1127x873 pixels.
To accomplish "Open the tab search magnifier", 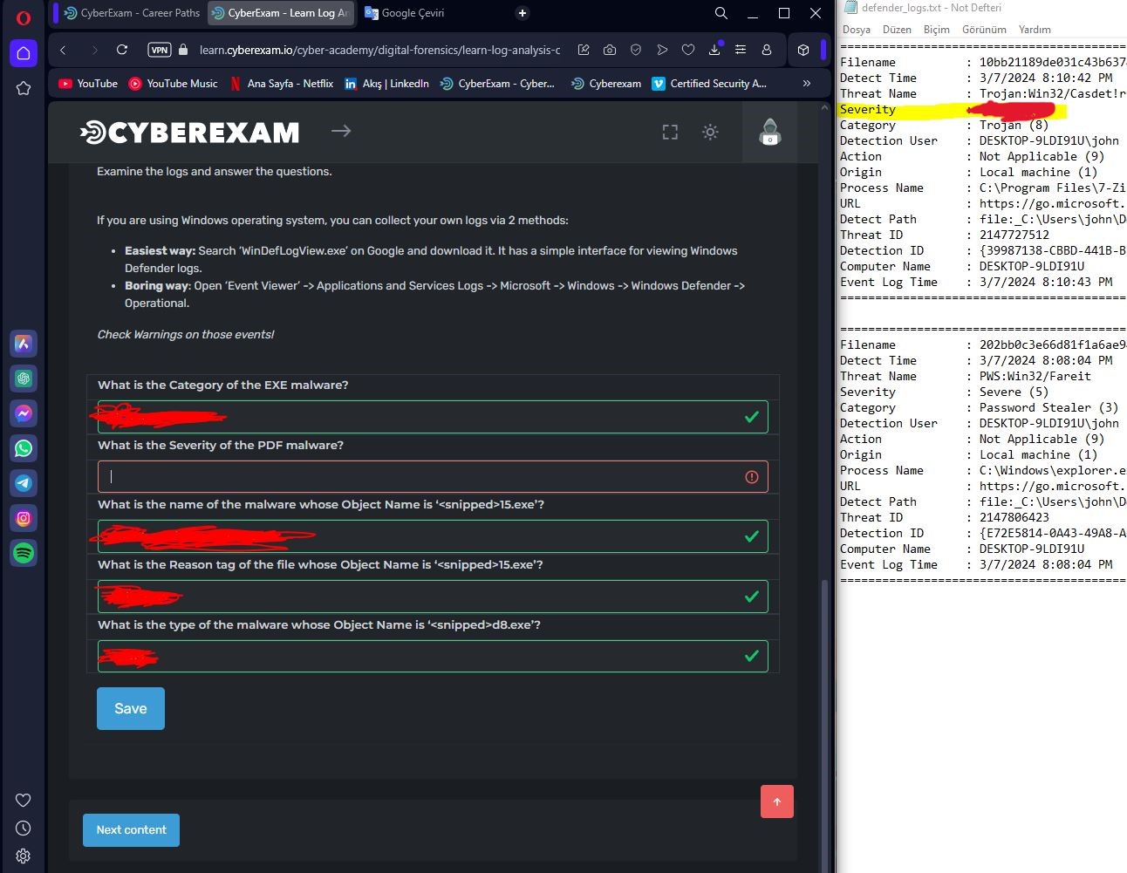I will [x=721, y=13].
